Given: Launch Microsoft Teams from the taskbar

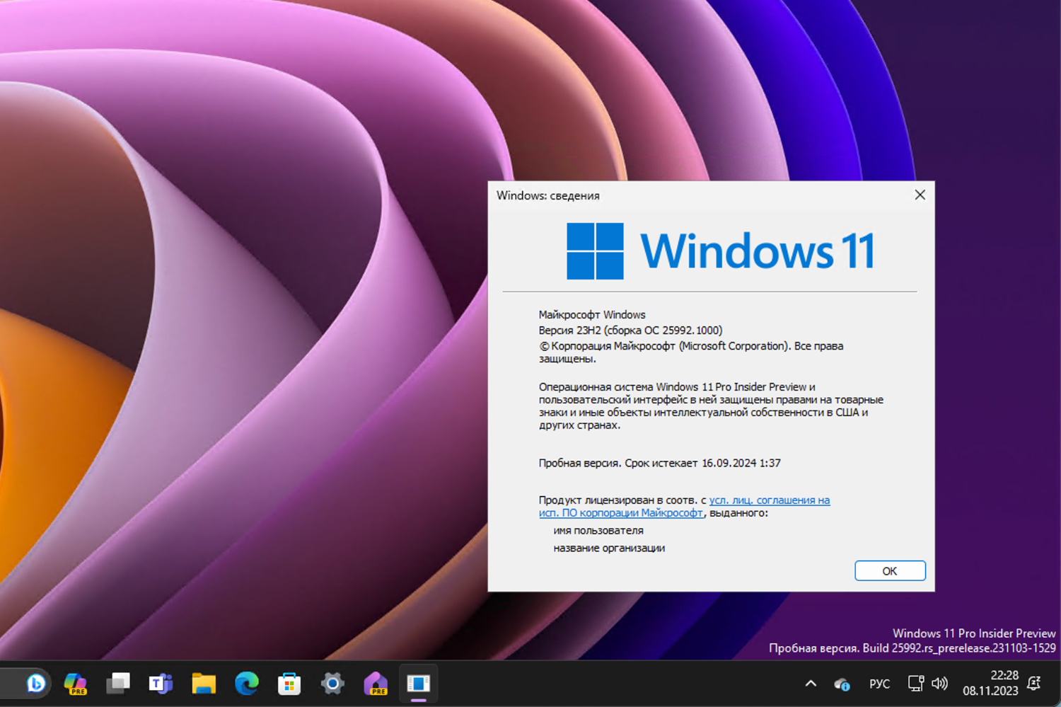Looking at the screenshot, I should click(161, 684).
